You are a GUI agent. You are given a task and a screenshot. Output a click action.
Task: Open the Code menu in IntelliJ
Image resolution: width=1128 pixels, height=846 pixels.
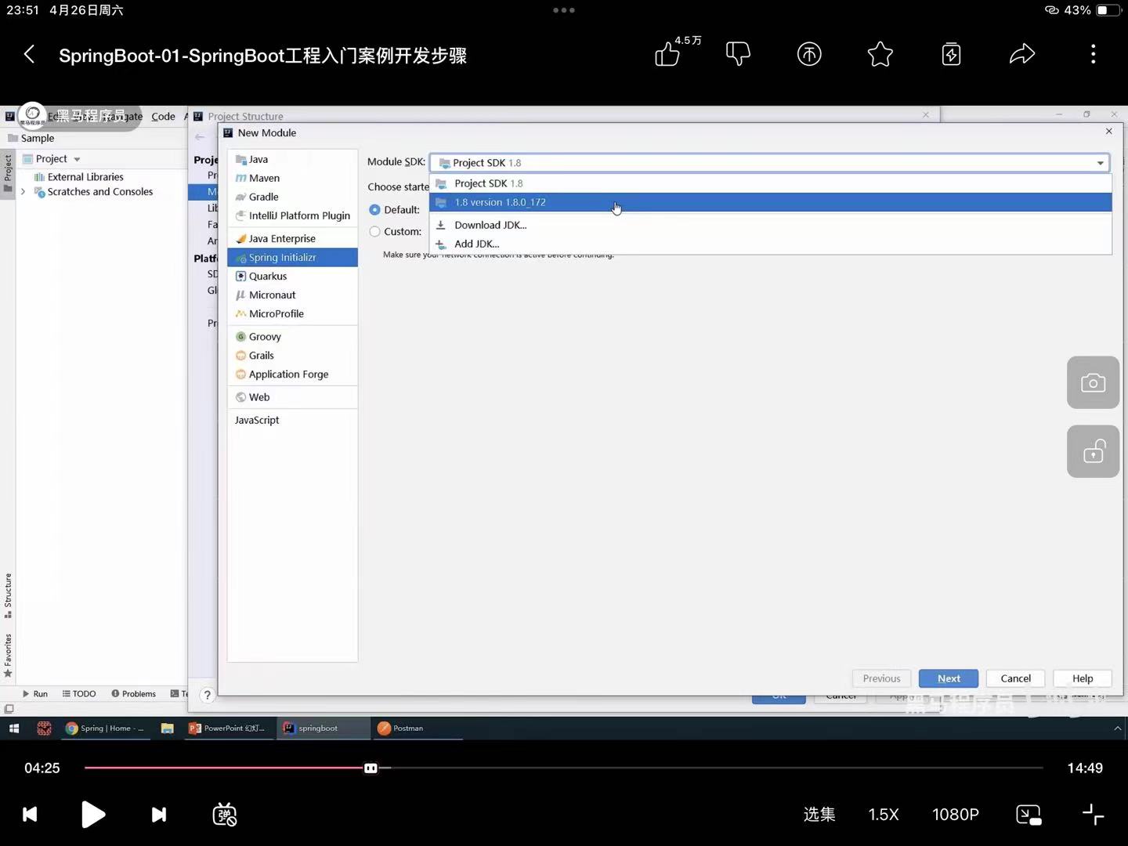pyautogui.click(x=163, y=117)
